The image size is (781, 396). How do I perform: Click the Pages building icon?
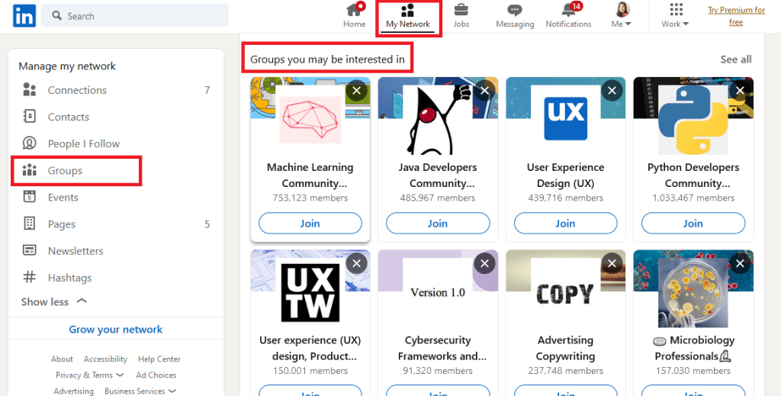click(x=30, y=224)
